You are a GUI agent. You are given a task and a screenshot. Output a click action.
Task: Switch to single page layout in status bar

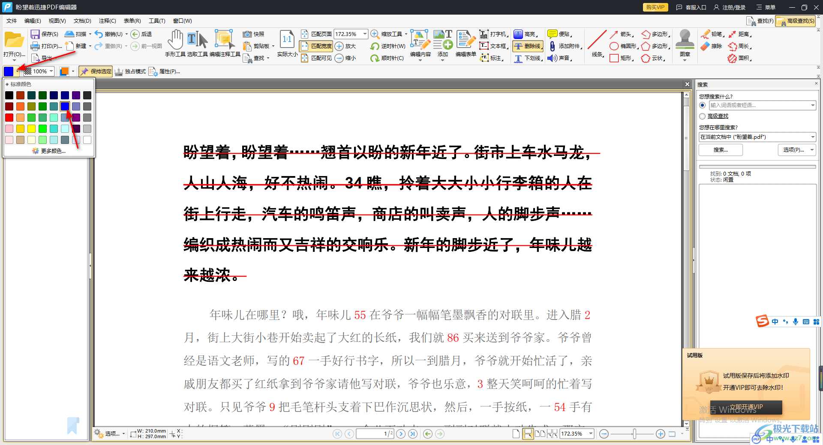coord(516,434)
